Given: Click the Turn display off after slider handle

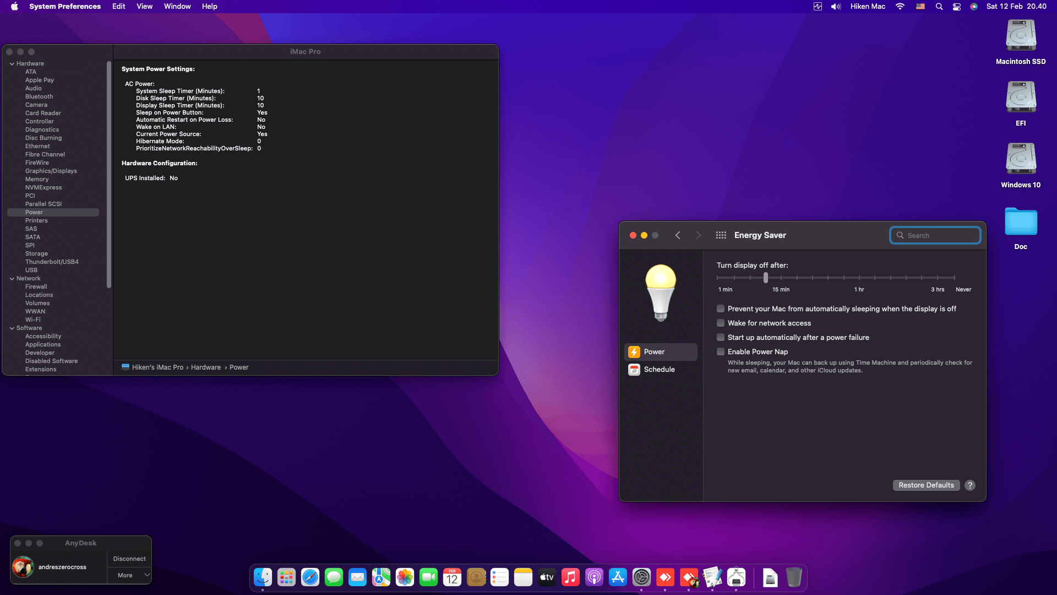Looking at the screenshot, I should 765,278.
